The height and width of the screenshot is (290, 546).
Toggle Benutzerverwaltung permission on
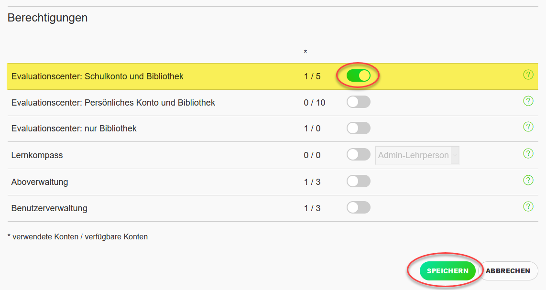tap(358, 207)
